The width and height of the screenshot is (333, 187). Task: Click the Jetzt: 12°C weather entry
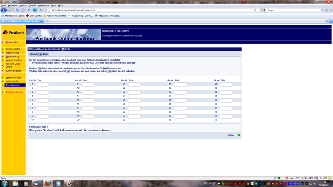coord(296,178)
